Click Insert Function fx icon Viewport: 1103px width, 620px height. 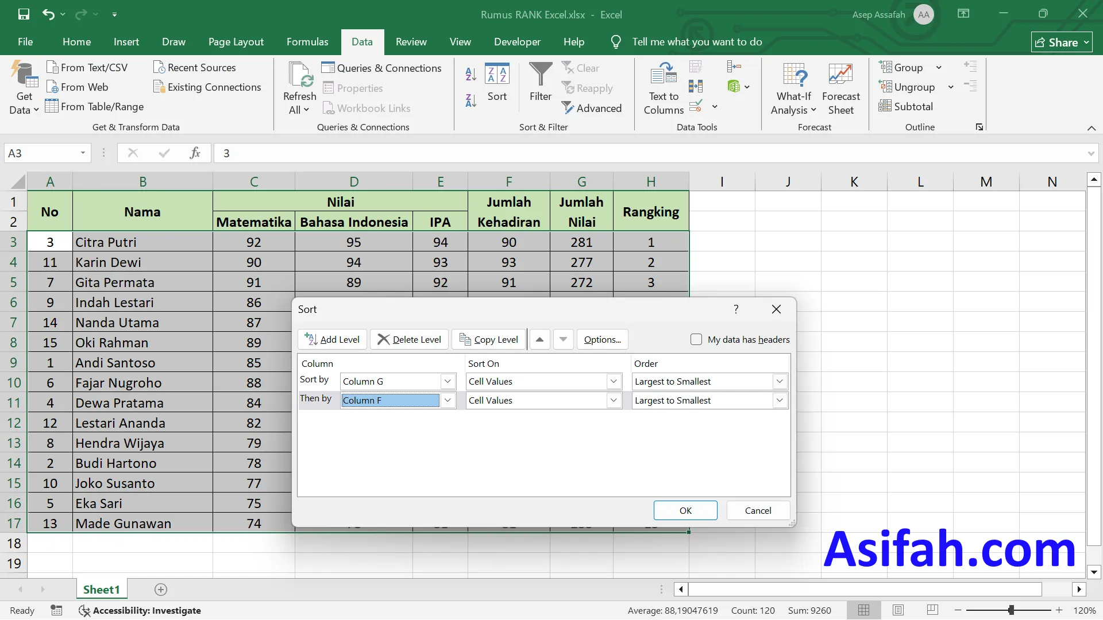pos(195,153)
